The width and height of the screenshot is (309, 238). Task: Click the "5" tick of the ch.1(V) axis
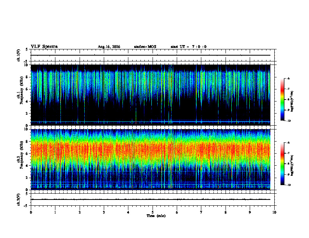coord(27,50)
